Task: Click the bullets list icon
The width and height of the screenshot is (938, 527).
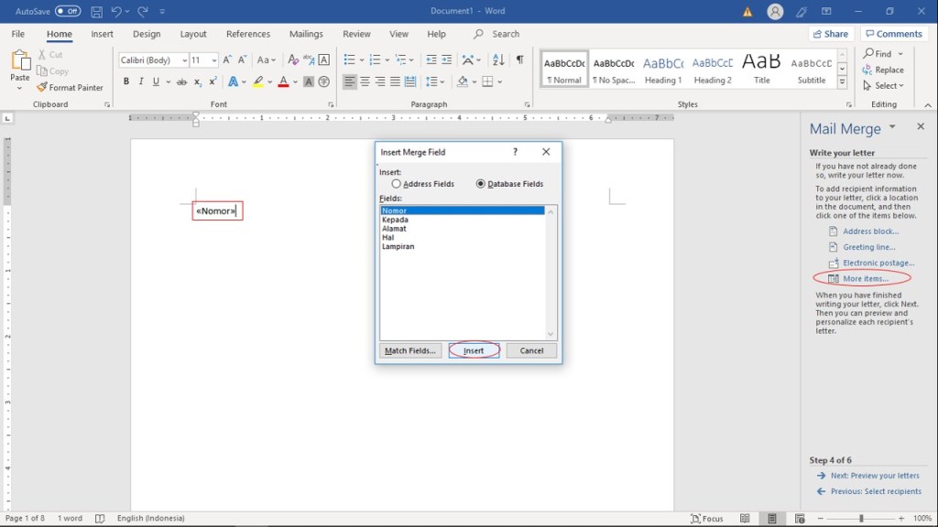Action: coord(349,59)
